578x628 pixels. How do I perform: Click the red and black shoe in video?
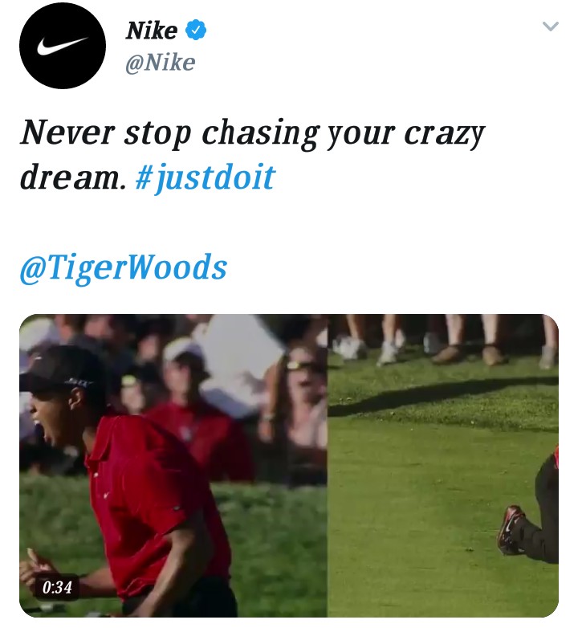pos(510,529)
